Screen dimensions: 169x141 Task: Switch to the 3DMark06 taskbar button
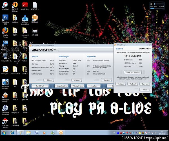61,133
